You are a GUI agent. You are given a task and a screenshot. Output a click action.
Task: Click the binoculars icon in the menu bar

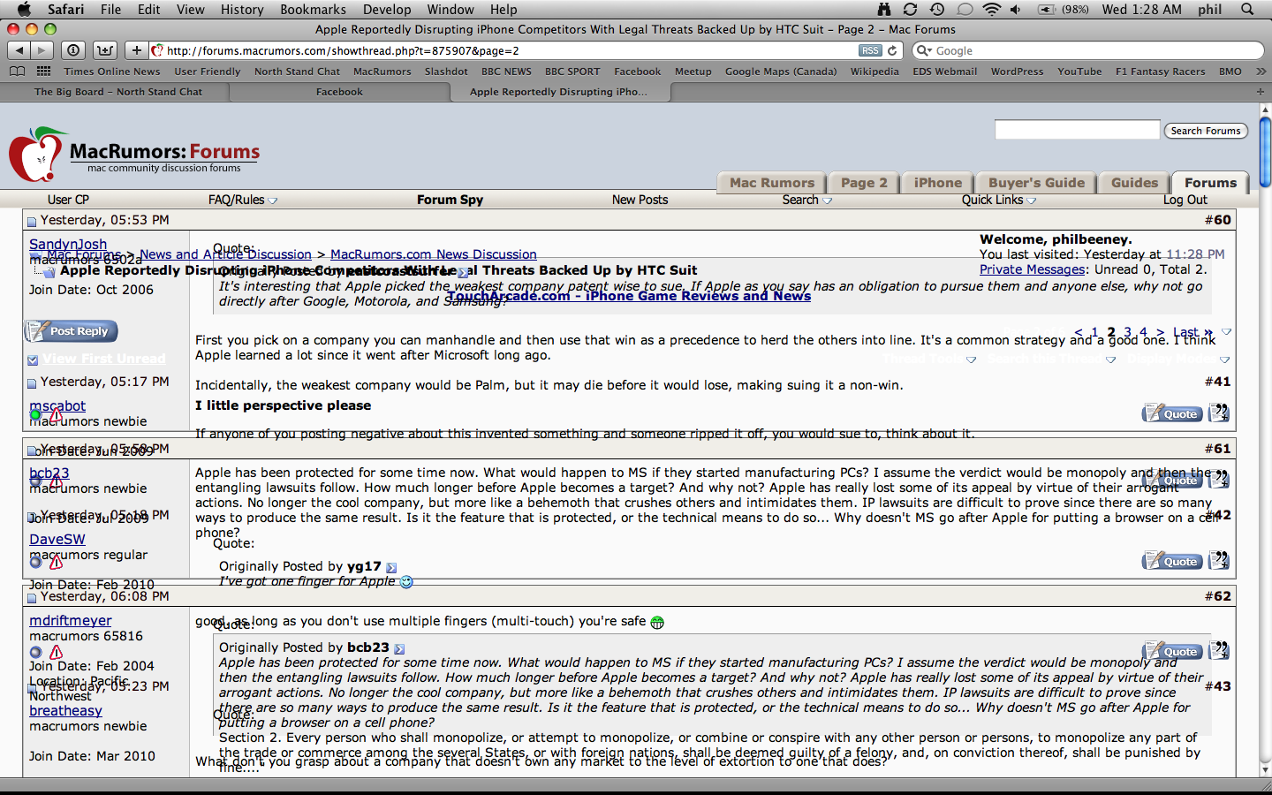884,10
